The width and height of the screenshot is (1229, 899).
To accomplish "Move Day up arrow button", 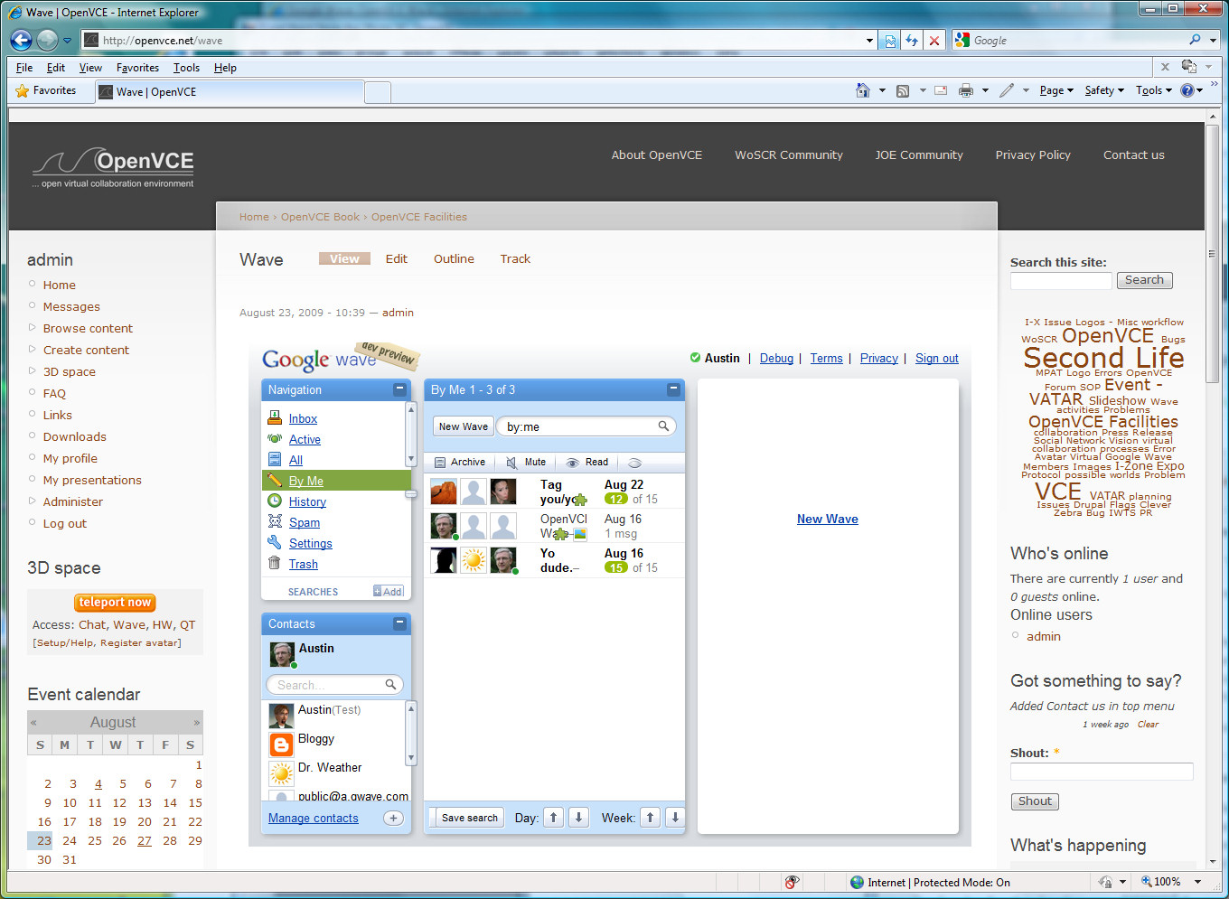I will tap(554, 818).
